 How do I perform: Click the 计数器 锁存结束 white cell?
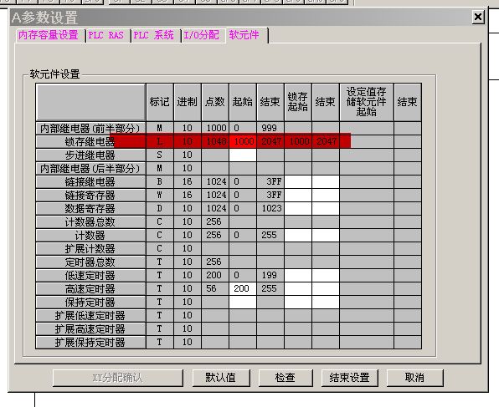pyautogui.click(x=326, y=235)
